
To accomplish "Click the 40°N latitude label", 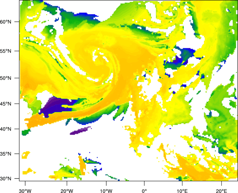I will pyautogui.click(x=6, y=129).
